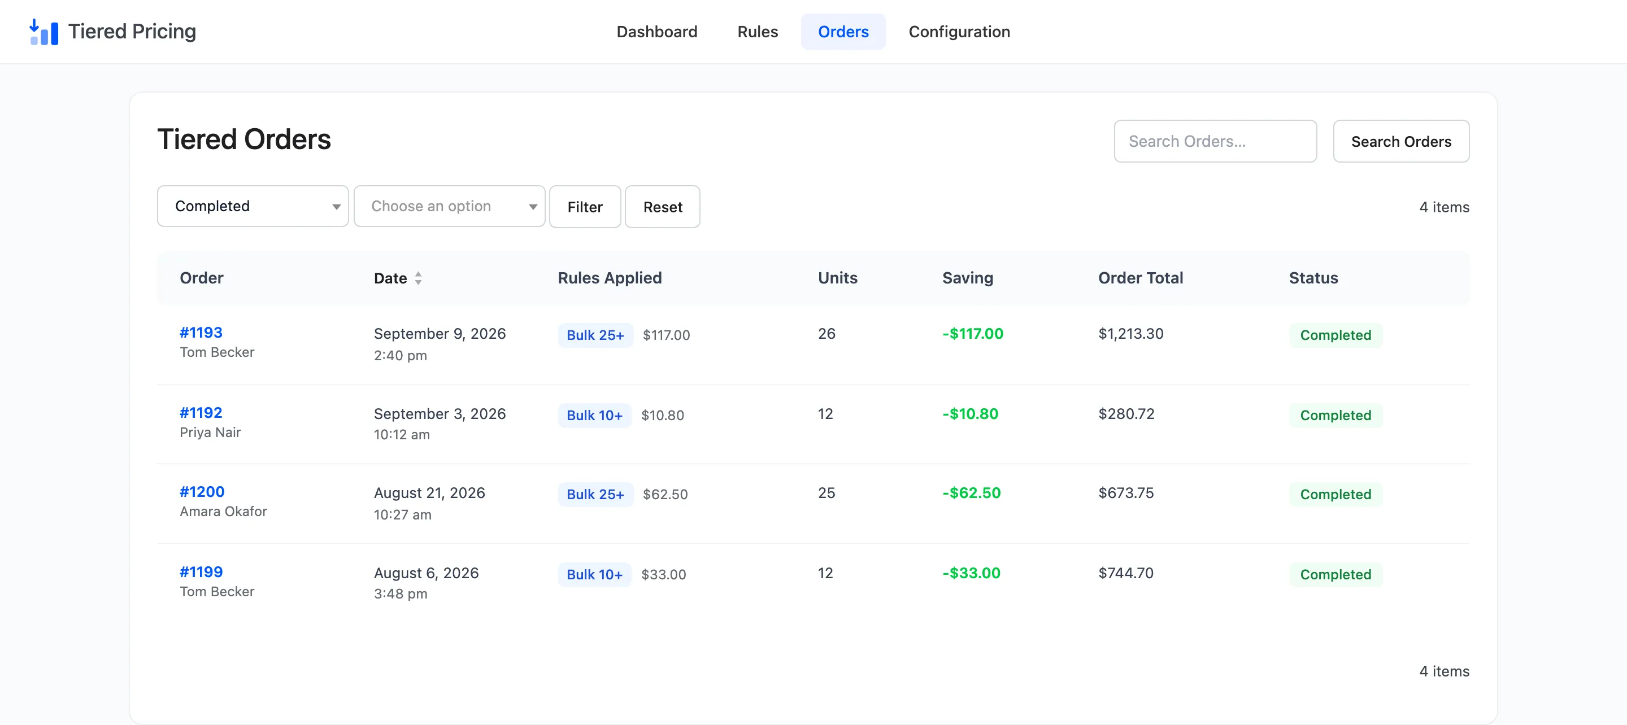This screenshot has height=725, width=1627.
Task: Click customer name Priya Nair
Action: click(x=210, y=432)
